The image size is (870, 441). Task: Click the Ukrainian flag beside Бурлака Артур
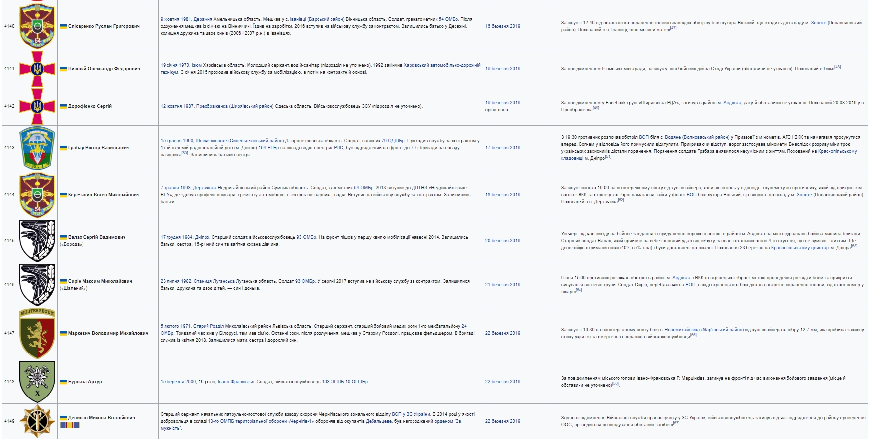point(63,382)
